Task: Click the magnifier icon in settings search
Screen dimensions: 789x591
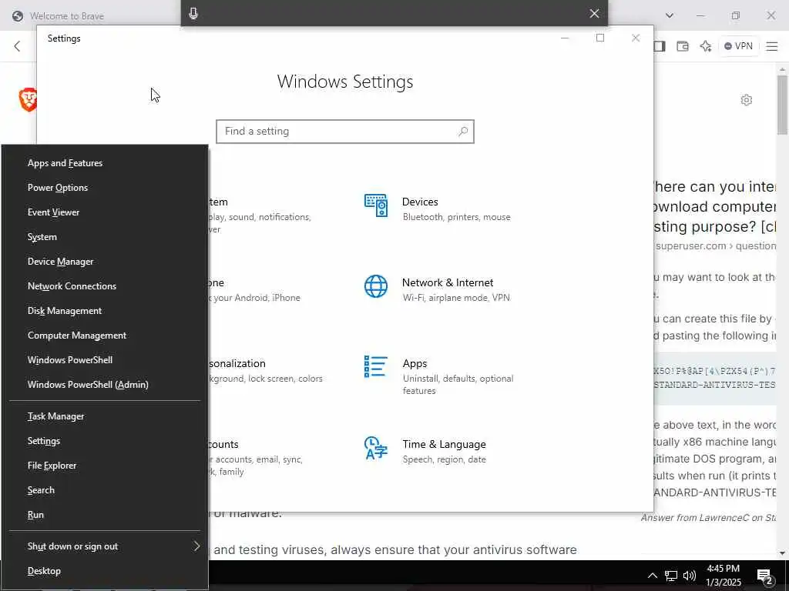Action: pyautogui.click(x=463, y=131)
